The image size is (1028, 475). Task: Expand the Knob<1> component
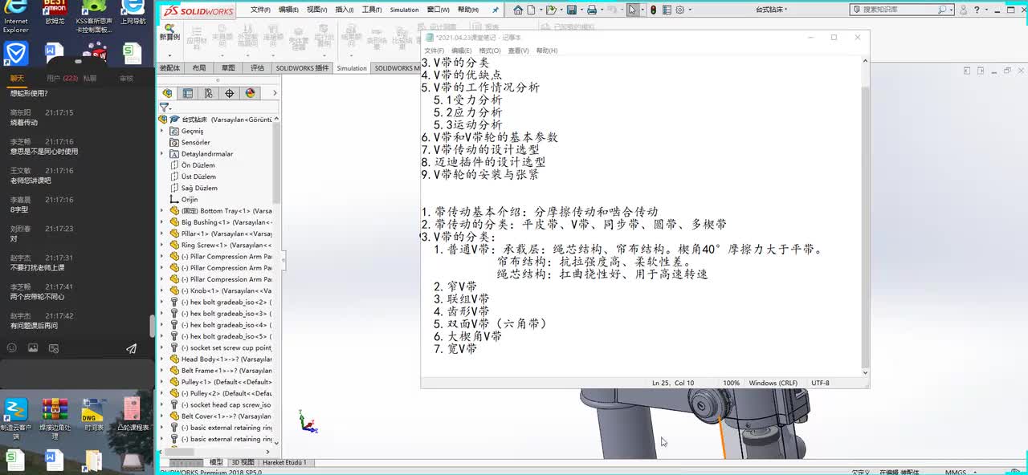(162, 290)
